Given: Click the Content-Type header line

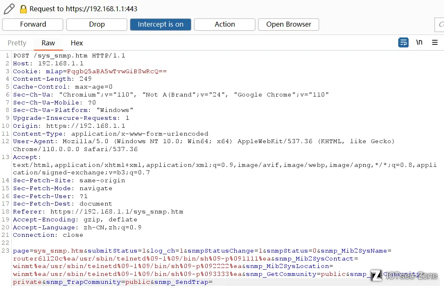Looking at the screenshot, I should 110,134.
